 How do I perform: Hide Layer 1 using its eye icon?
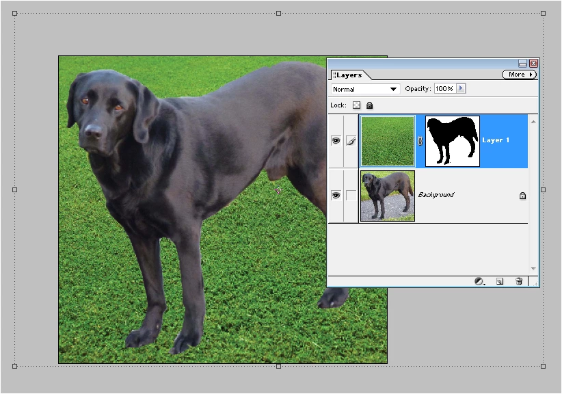point(336,140)
